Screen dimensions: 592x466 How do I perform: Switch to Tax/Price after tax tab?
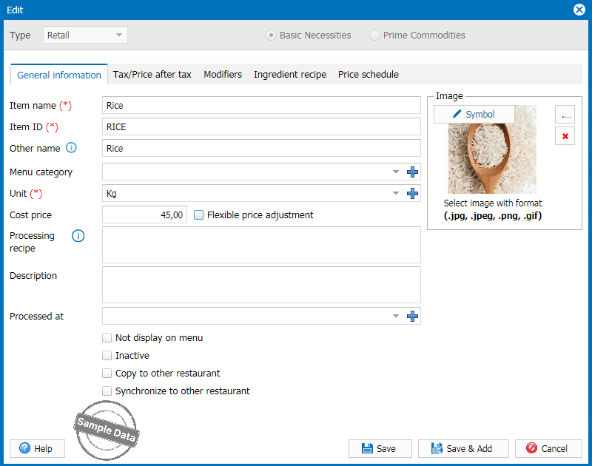[x=152, y=75]
